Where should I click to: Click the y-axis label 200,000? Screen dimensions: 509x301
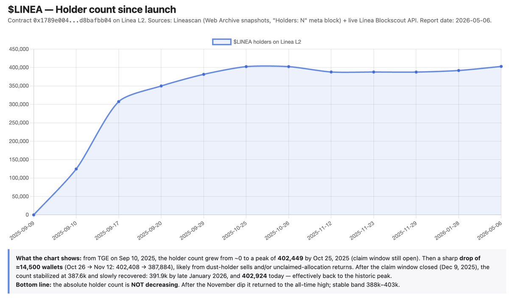[18, 141]
